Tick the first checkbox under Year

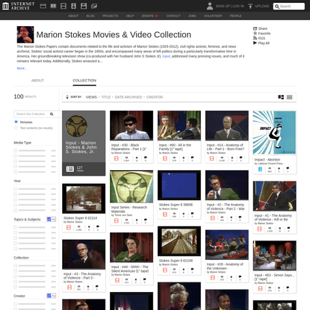(16, 189)
